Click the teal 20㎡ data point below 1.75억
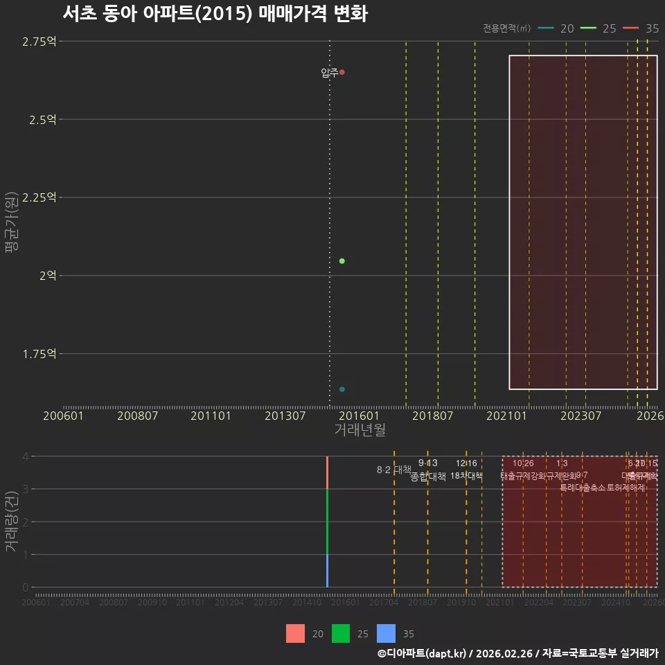This screenshot has height=665, width=665. 342,389
